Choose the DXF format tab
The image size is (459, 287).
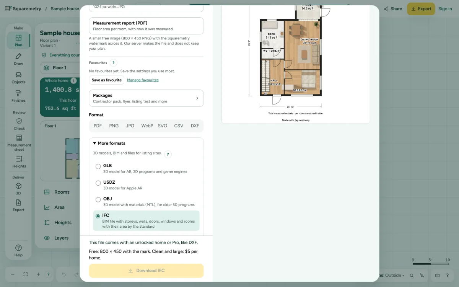tap(195, 126)
